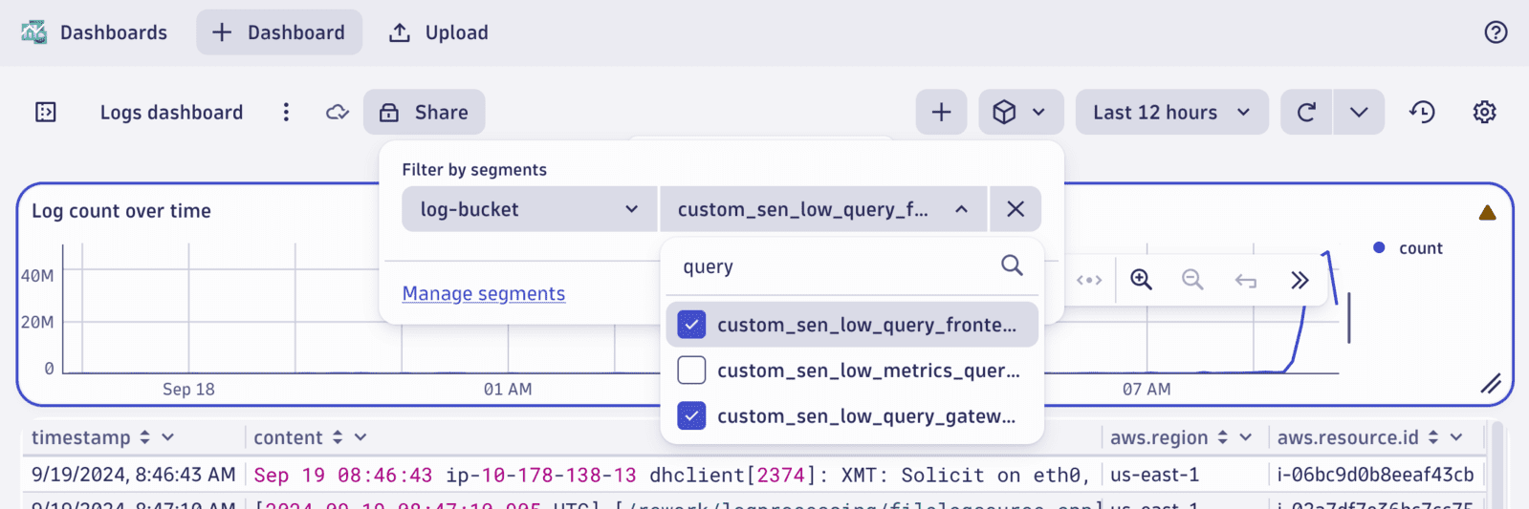Expand the Last 12 hours timeframe dropdown
The width and height of the screenshot is (1529, 509).
1171,113
